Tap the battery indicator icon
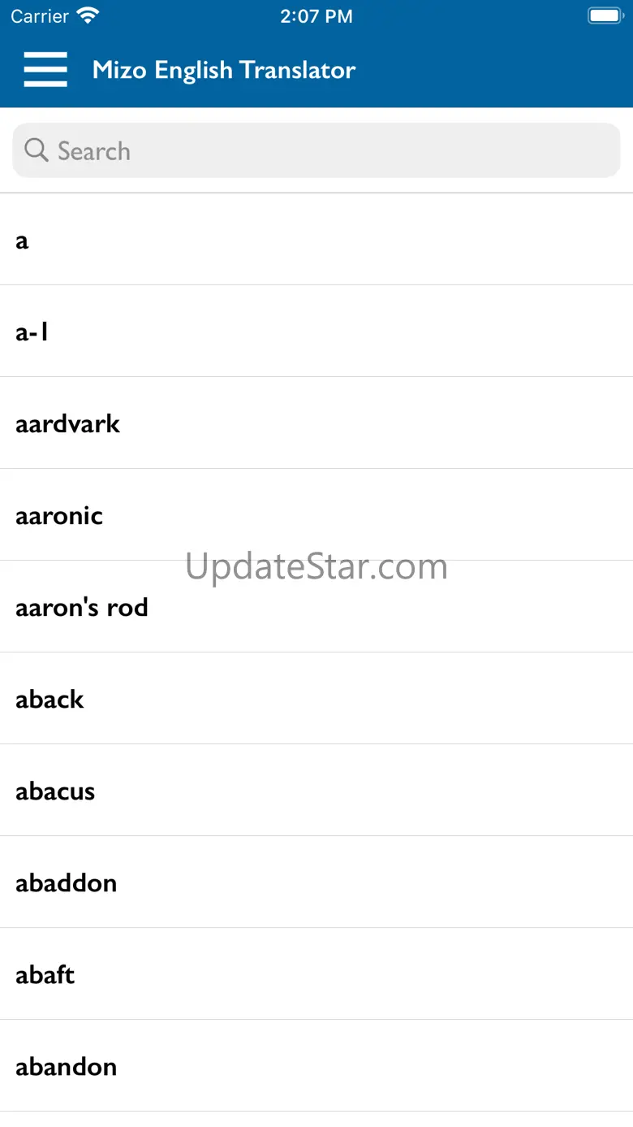Screen dimensions: 633x1127 pyautogui.click(x=605, y=15)
